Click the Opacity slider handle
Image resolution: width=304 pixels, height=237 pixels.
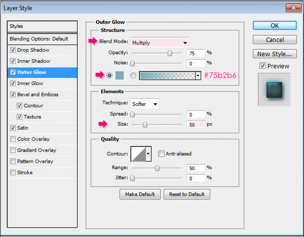[170, 53]
